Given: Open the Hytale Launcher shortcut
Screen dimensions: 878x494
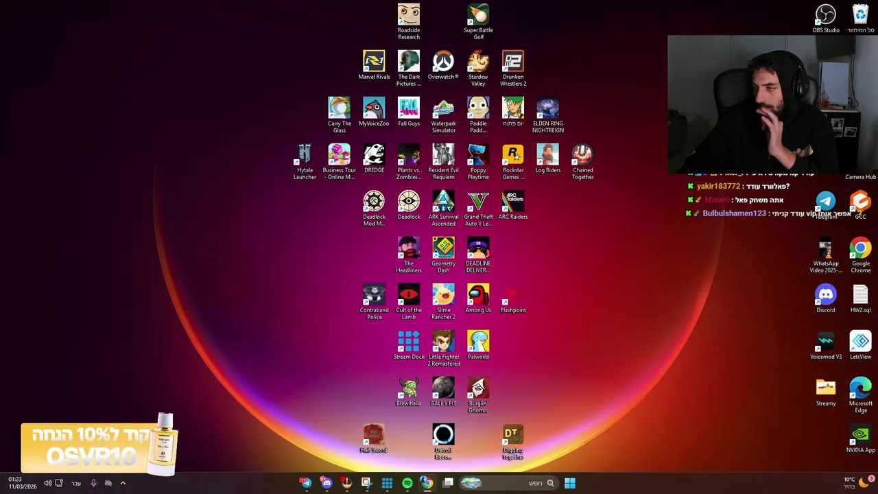Looking at the screenshot, I should [305, 161].
